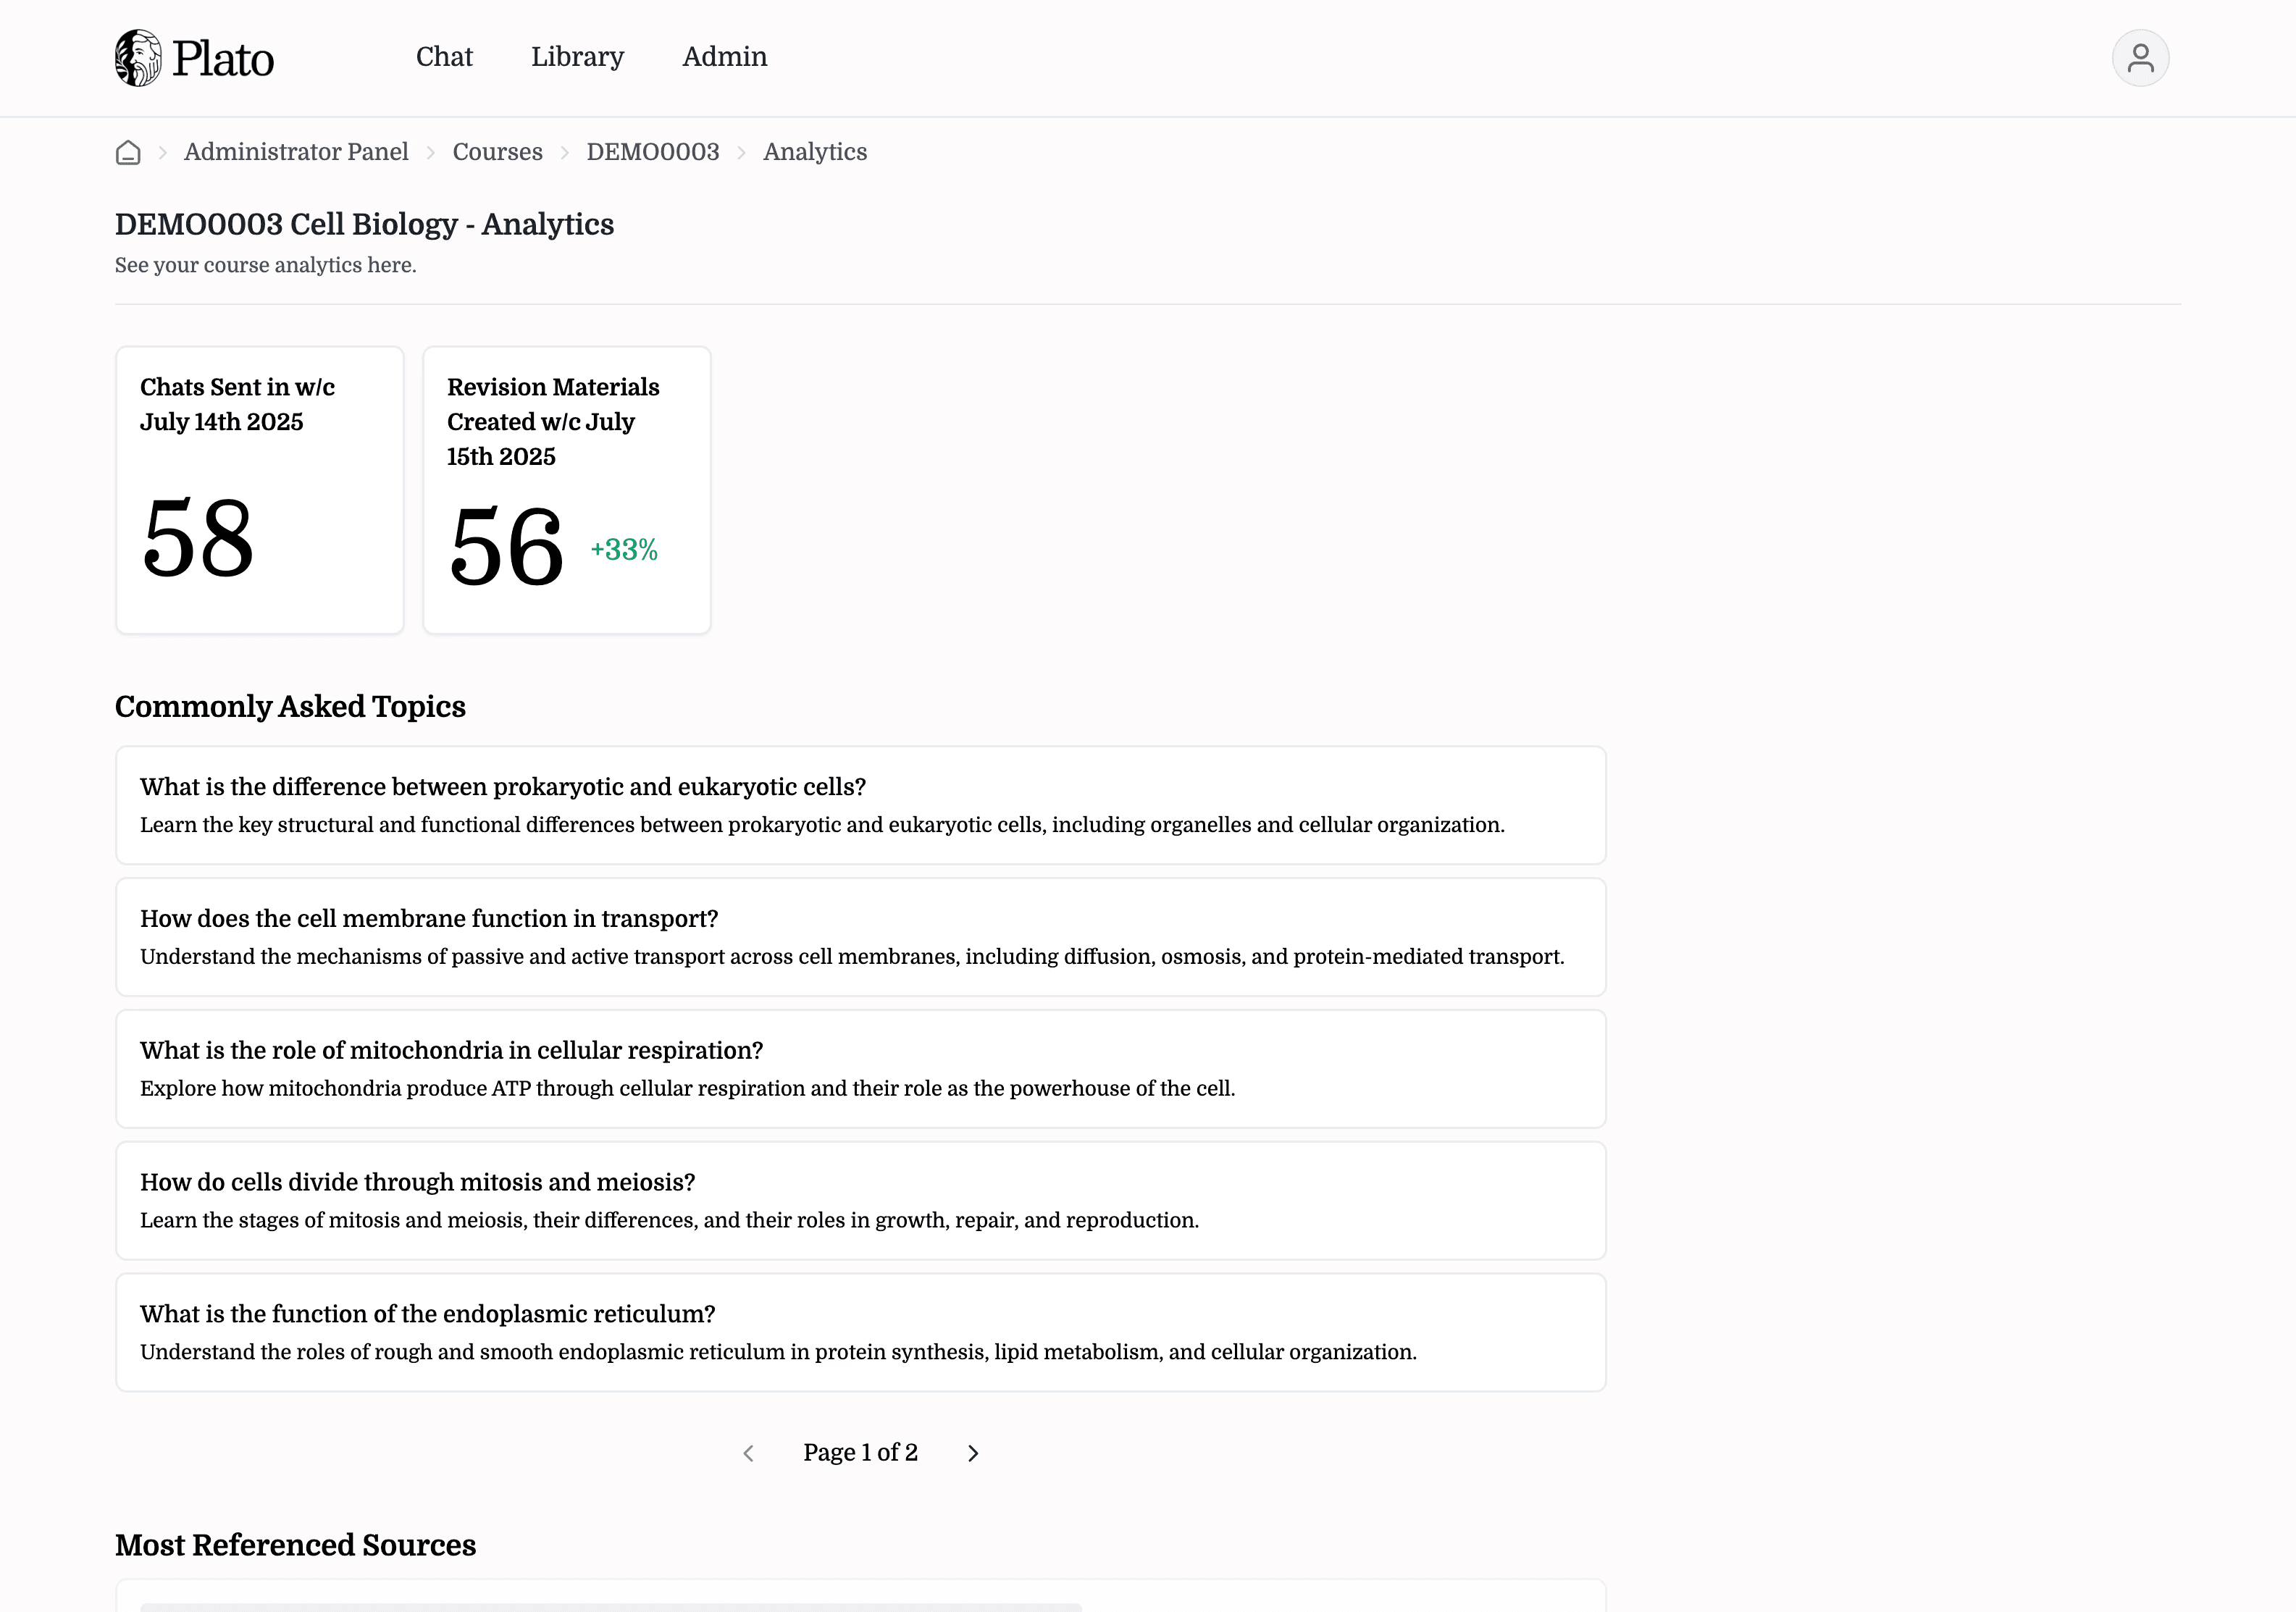2296x1612 pixels.
Task: Open the user profile avatar menu
Action: [x=2139, y=58]
